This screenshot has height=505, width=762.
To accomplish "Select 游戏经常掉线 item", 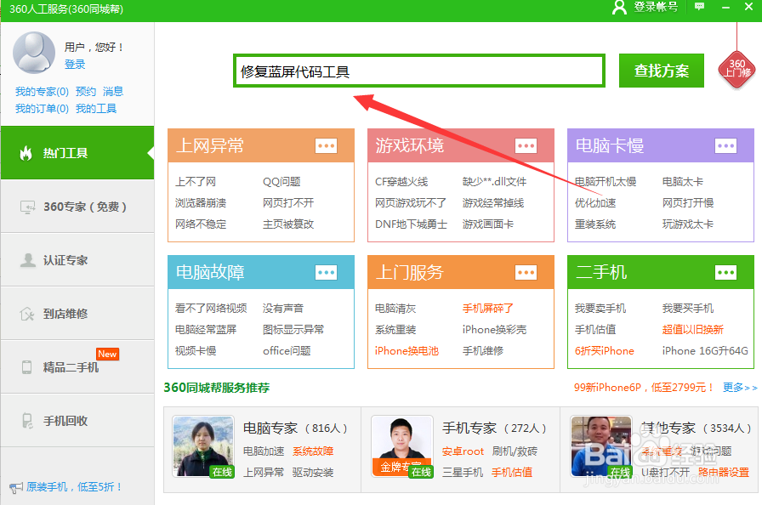I will pos(492,203).
